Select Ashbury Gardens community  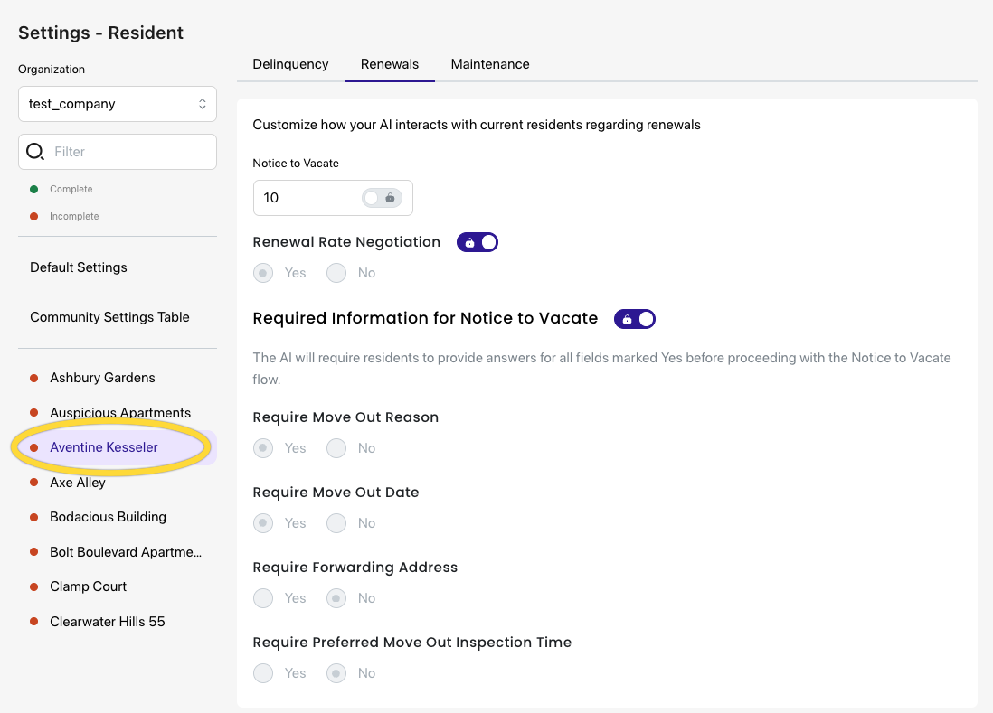[102, 378]
